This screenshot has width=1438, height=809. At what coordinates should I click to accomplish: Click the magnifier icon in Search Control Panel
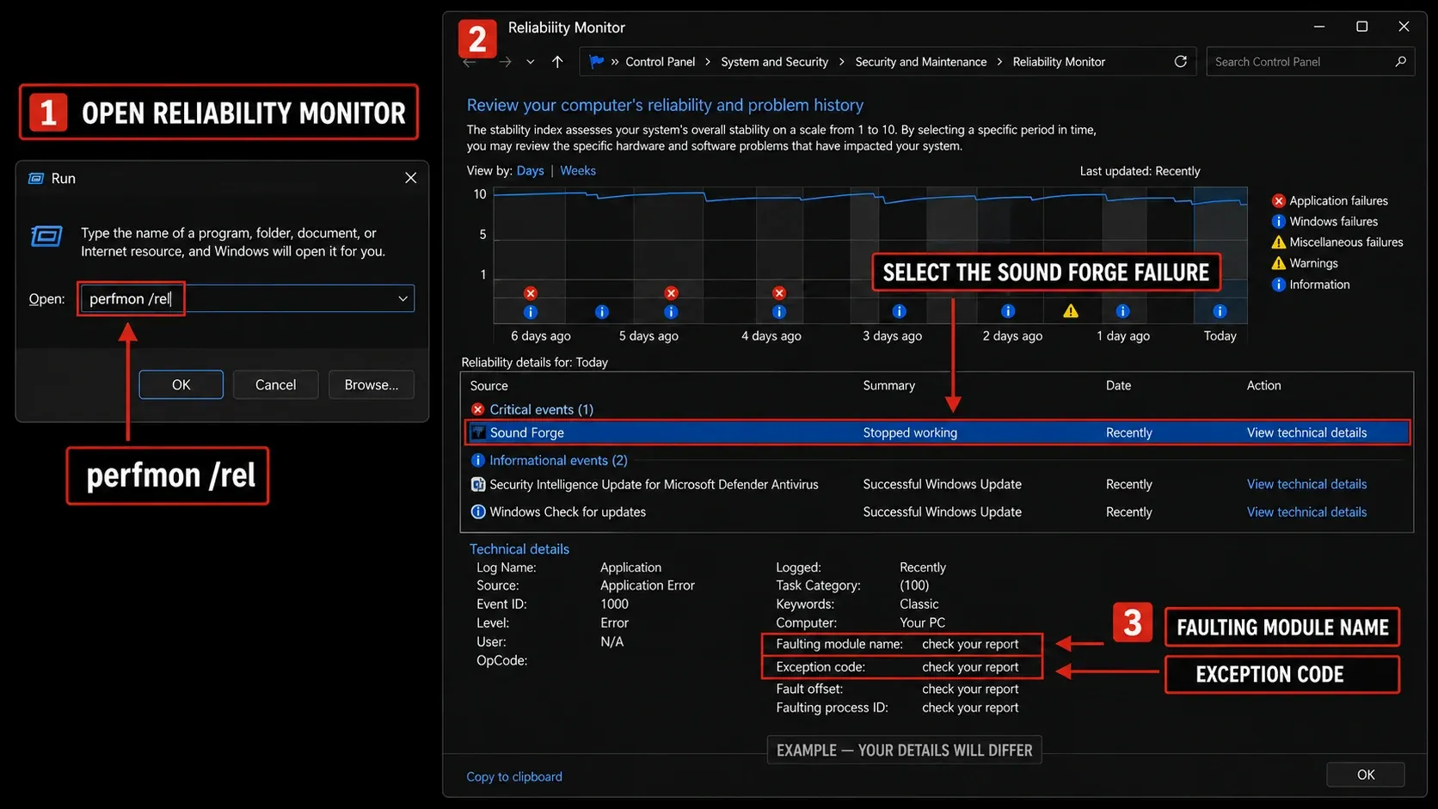pyautogui.click(x=1400, y=62)
